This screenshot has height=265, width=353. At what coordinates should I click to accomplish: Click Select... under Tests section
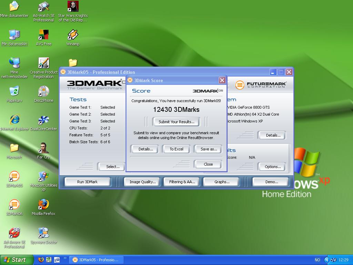click(x=111, y=167)
